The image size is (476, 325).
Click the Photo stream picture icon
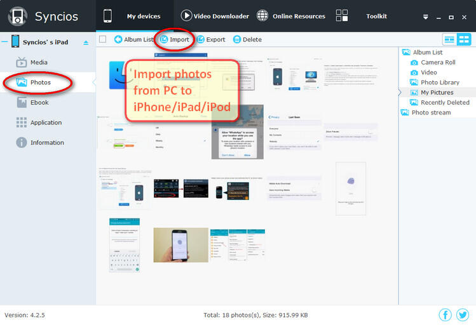tap(405, 112)
